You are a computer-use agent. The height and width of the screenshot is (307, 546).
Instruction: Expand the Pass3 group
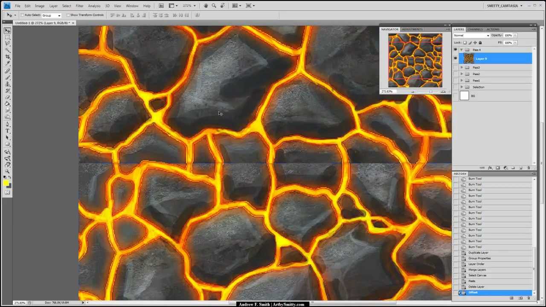[x=462, y=67]
